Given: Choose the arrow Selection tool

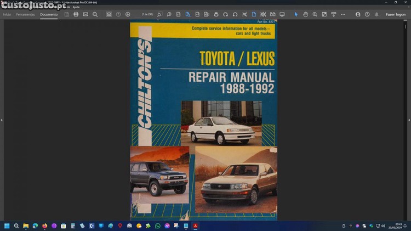Looking at the screenshot, I should tap(296, 14).
